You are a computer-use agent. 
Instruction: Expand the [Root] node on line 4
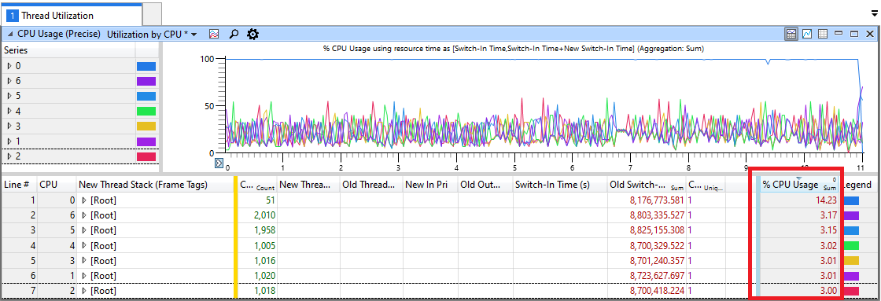click(84, 245)
